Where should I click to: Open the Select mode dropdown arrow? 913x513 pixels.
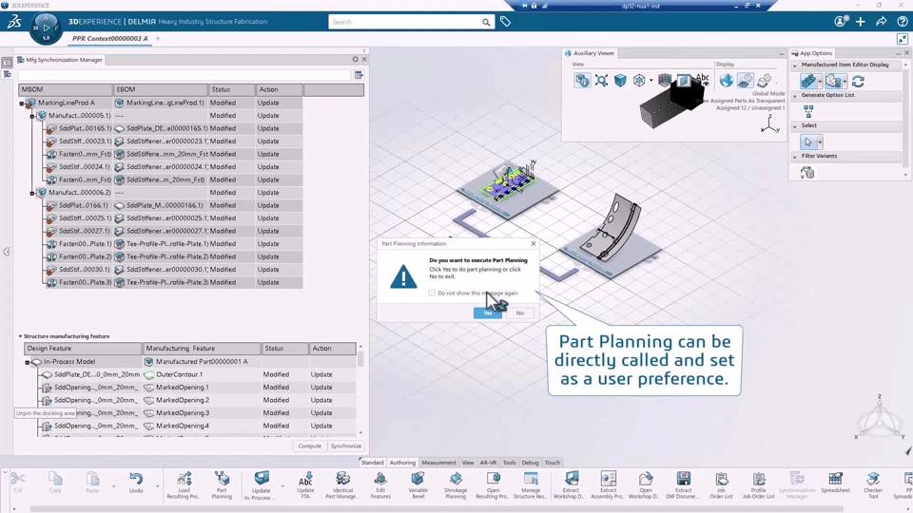coord(820,142)
